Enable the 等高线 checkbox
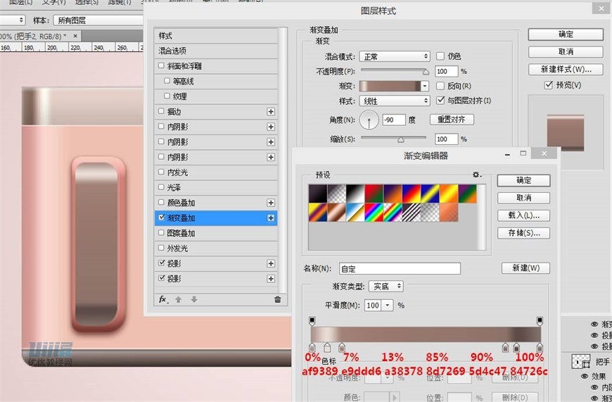This screenshot has height=402, width=612. click(167, 81)
